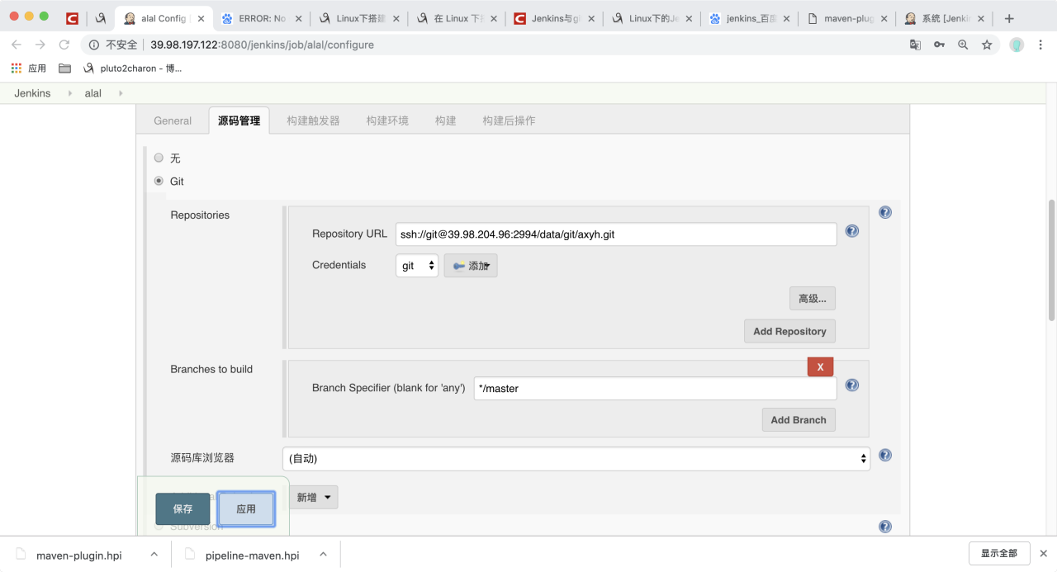Reload the Jenkins configure page
Viewport: 1057px width, 572px height.
[64, 45]
